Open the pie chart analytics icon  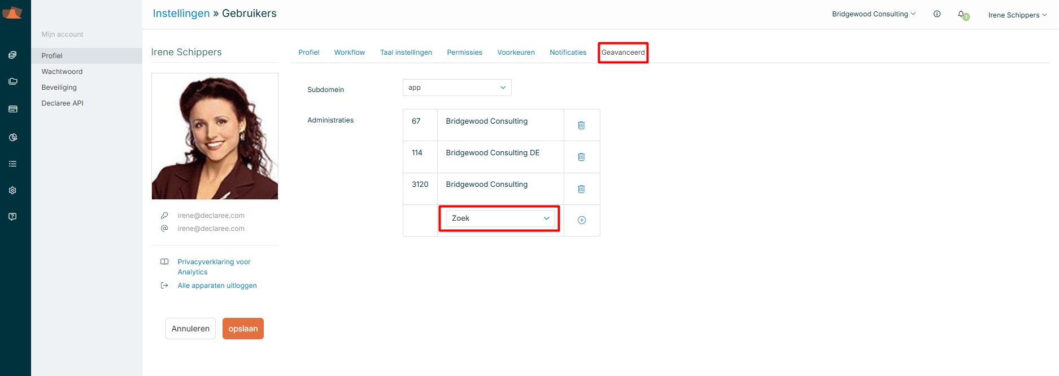tap(12, 137)
